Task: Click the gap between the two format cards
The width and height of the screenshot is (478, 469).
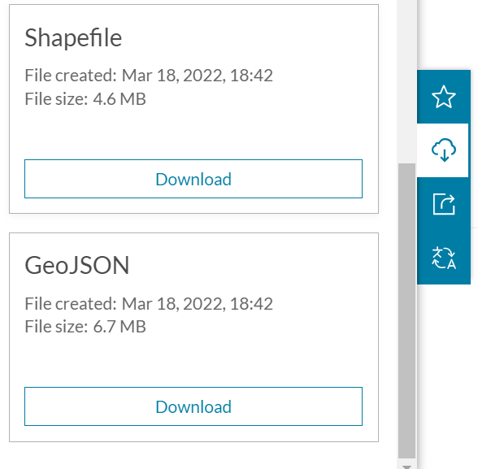Action: point(193,223)
